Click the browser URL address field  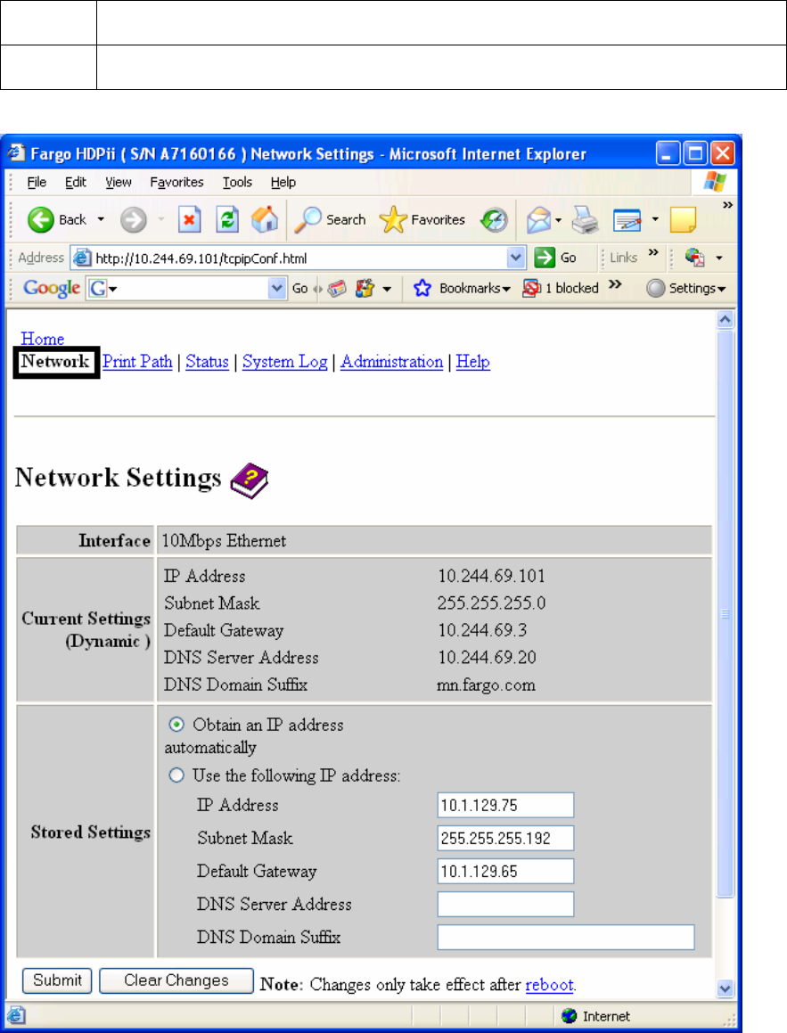point(299,258)
